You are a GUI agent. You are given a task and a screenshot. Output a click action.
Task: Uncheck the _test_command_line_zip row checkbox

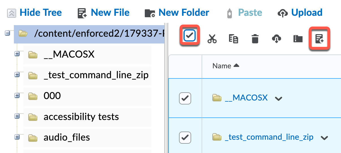(185, 137)
